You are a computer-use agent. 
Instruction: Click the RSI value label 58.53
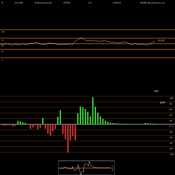[x=161, y=41]
